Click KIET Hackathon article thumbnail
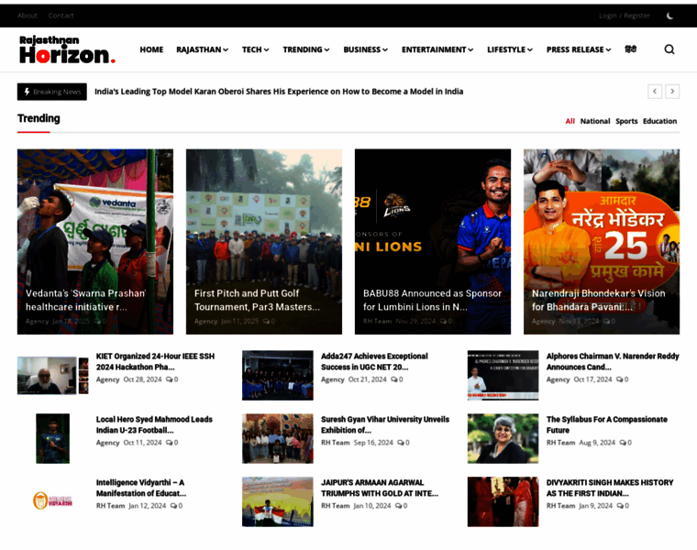The width and height of the screenshot is (697, 550). (53, 376)
